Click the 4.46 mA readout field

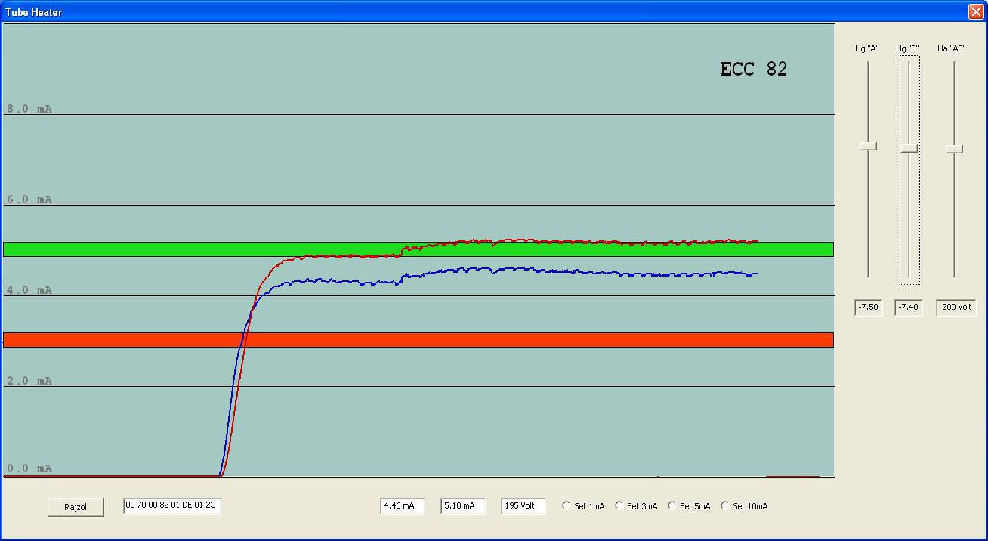point(403,506)
